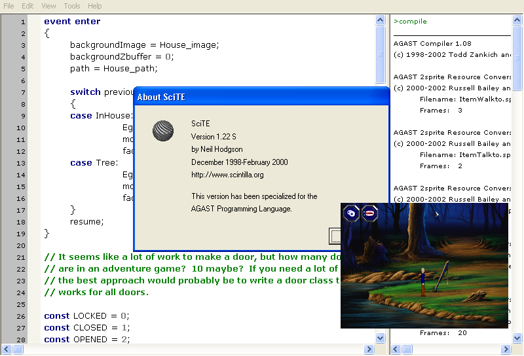Click editor vertical scrollbar down arrow
This screenshot has height=356, width=524.
(x=380, y=338)
